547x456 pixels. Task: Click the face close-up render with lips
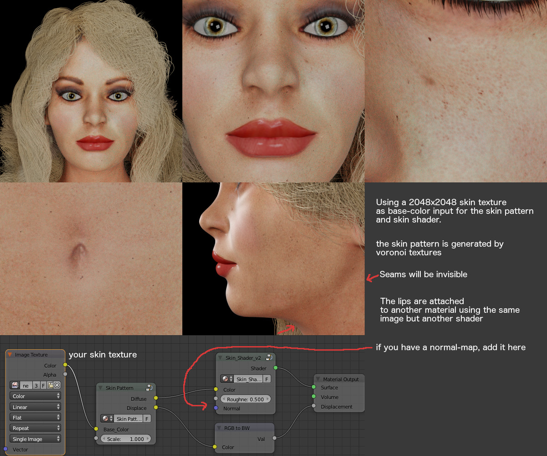click(273, 91)
